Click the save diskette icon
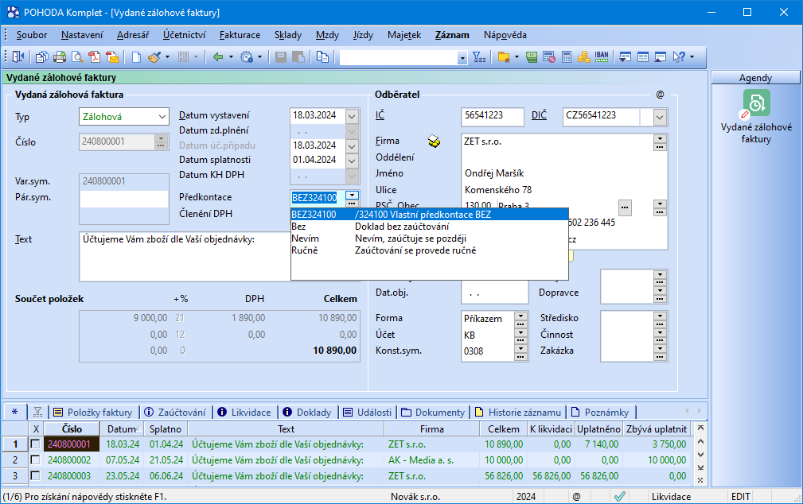 [281, 56]
